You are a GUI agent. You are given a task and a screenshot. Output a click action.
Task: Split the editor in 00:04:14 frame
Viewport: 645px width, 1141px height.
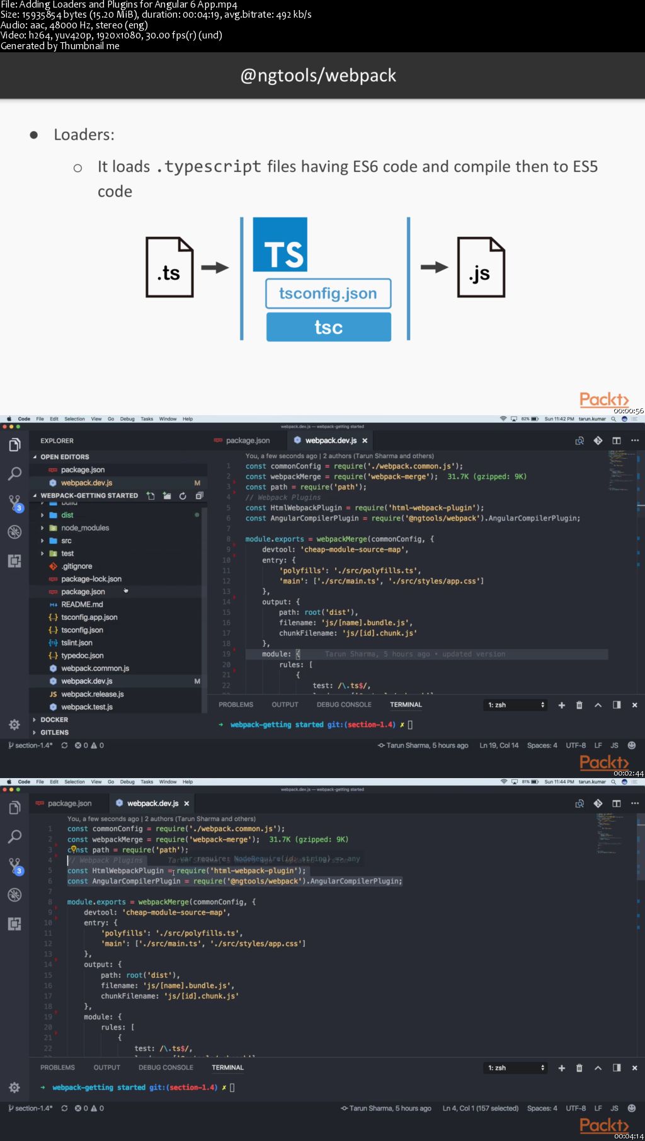click(617, 803)
